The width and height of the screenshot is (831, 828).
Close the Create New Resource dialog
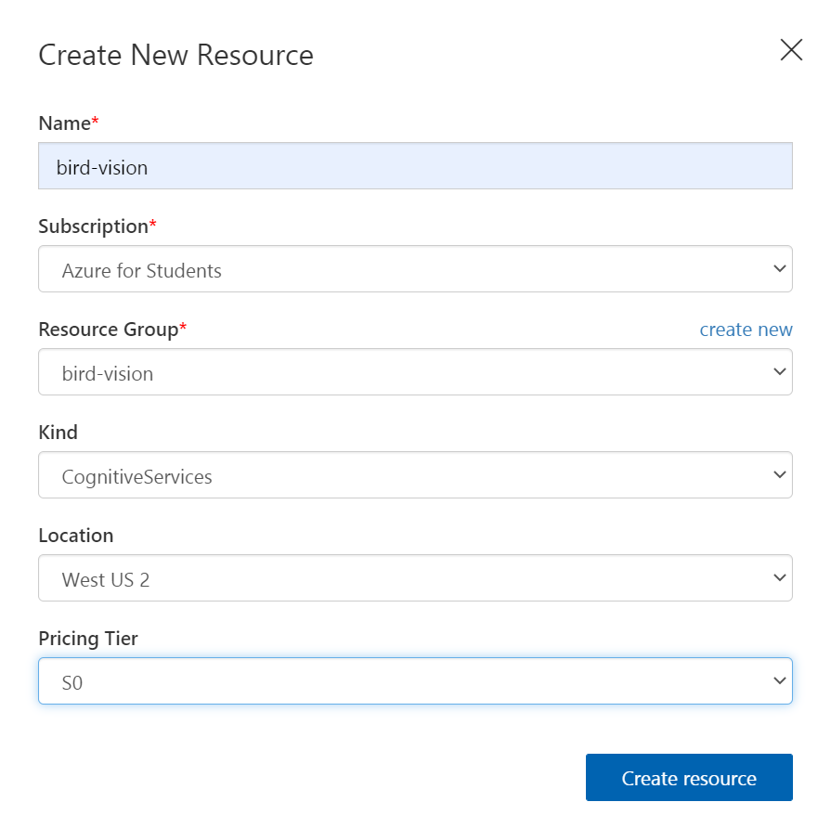pyautogui.click(x=790, y=50)
